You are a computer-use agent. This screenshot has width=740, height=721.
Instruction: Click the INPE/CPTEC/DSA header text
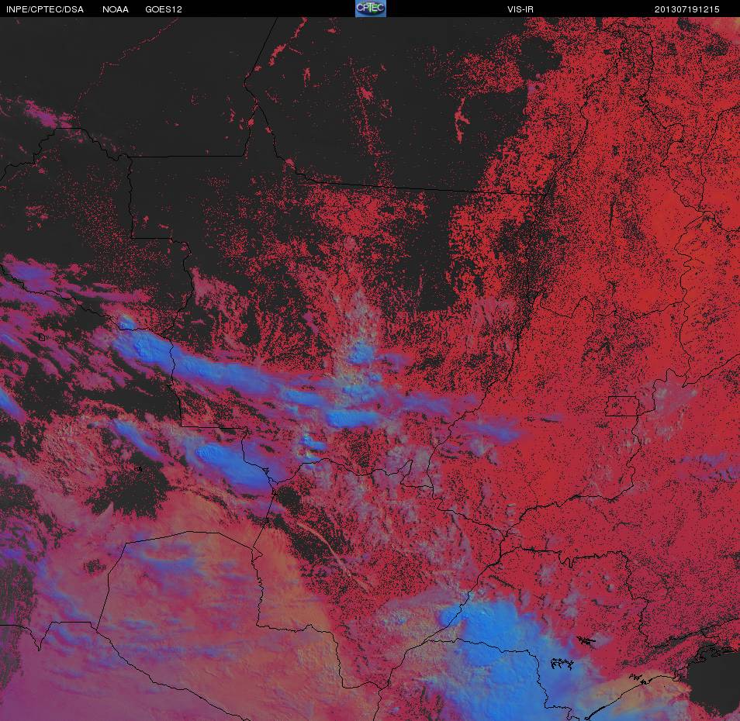pos(45,9)
